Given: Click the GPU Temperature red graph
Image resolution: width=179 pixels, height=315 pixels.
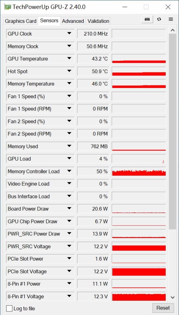Looking at the screenshot, I should point(139,59).
